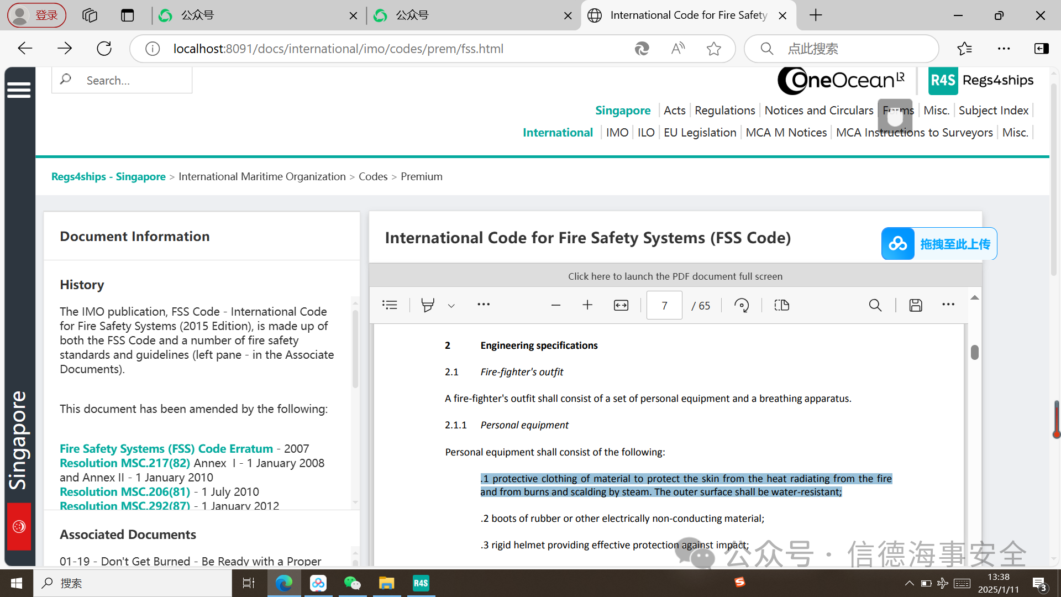
Task: Switch the PDF page view layout
Action: click(782, 305)
